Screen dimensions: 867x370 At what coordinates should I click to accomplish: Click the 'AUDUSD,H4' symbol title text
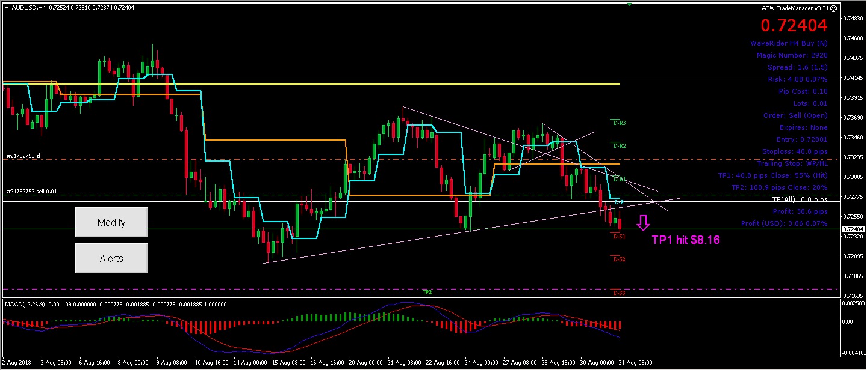tap(29, 8)
